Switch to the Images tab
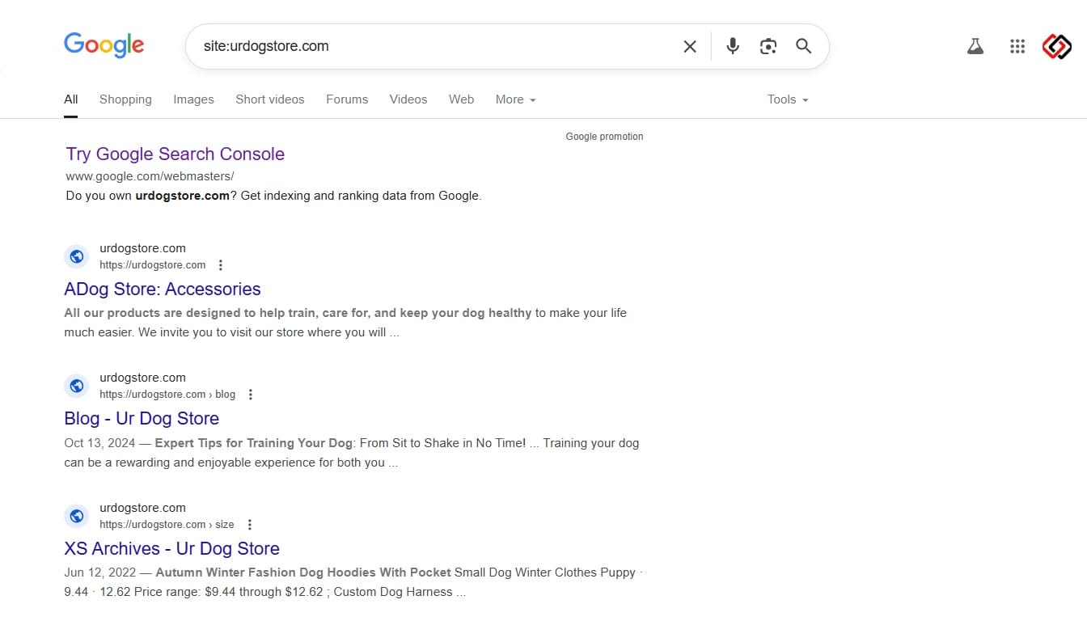Viewport: 1087px width, 621px height. (x=193, y=99)
